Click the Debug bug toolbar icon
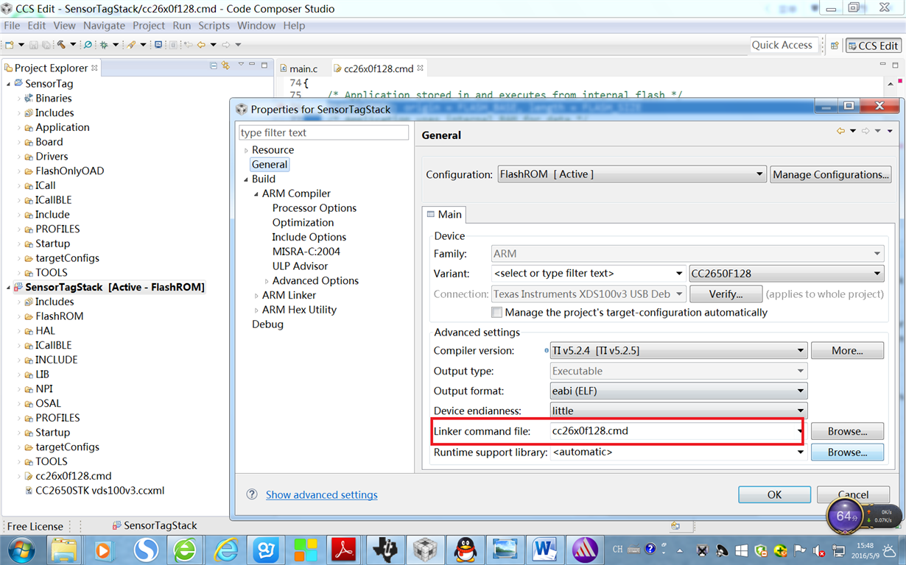Image resolution: width=906 pixels, height=565 pixels. click(104, 45)
